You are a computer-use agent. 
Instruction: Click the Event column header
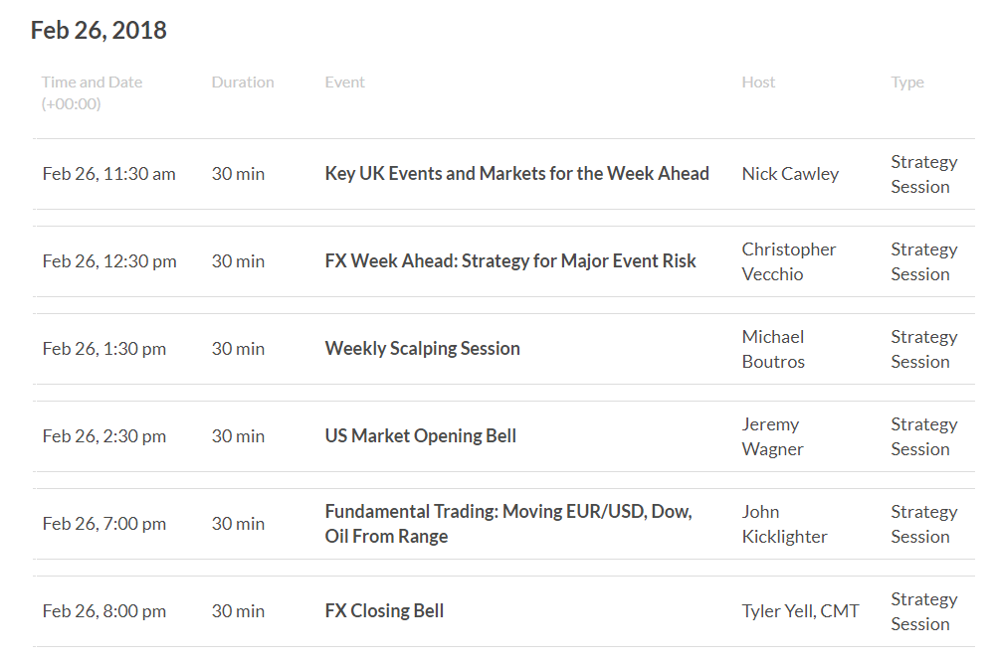[345, 82]
